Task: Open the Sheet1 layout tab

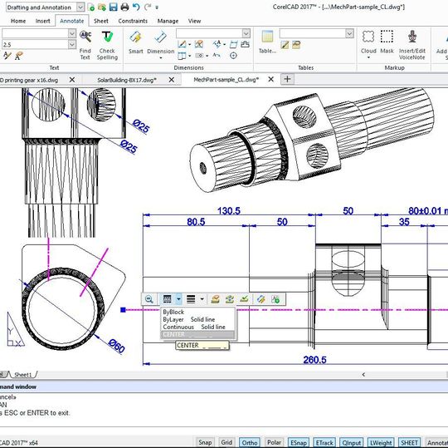Action: pos(23,374)
